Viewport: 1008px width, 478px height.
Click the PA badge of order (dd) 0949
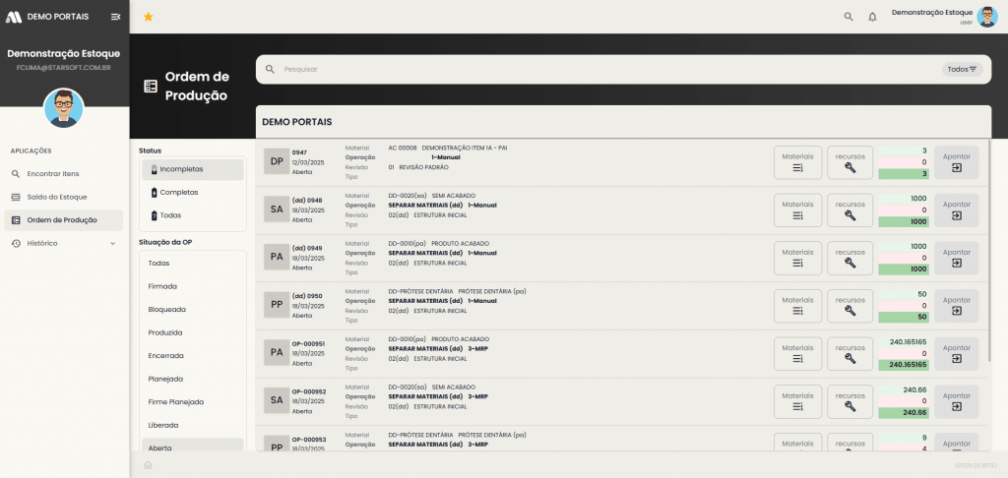(x=277, y=257)
